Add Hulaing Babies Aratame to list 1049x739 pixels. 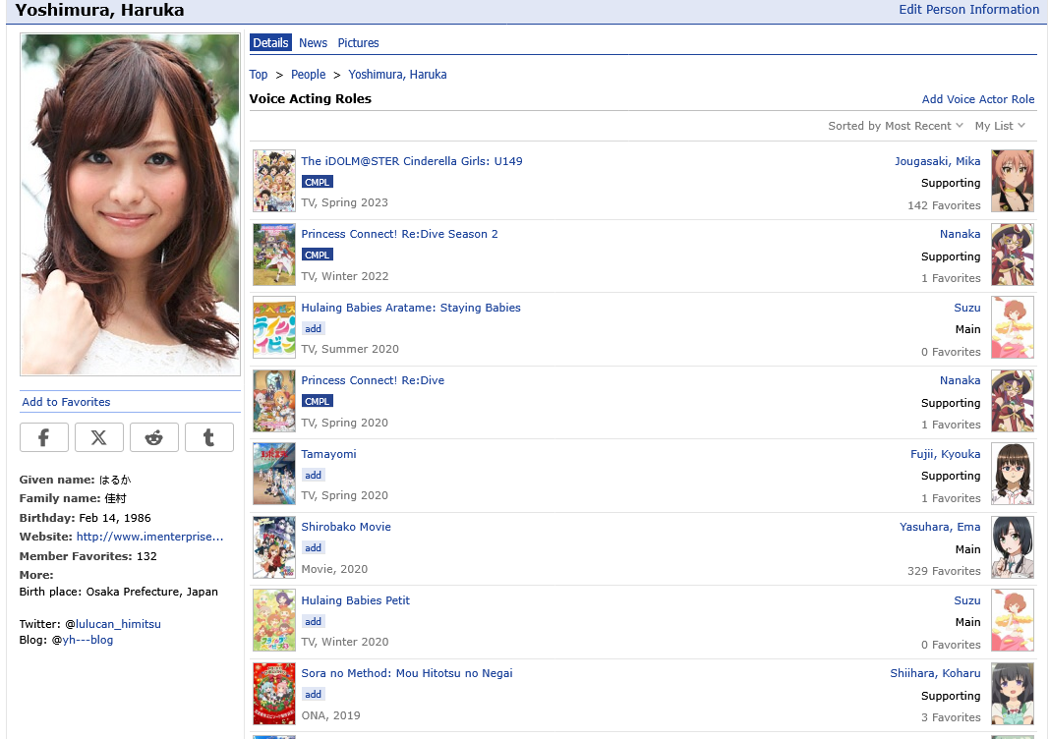[x=313, y=328]
